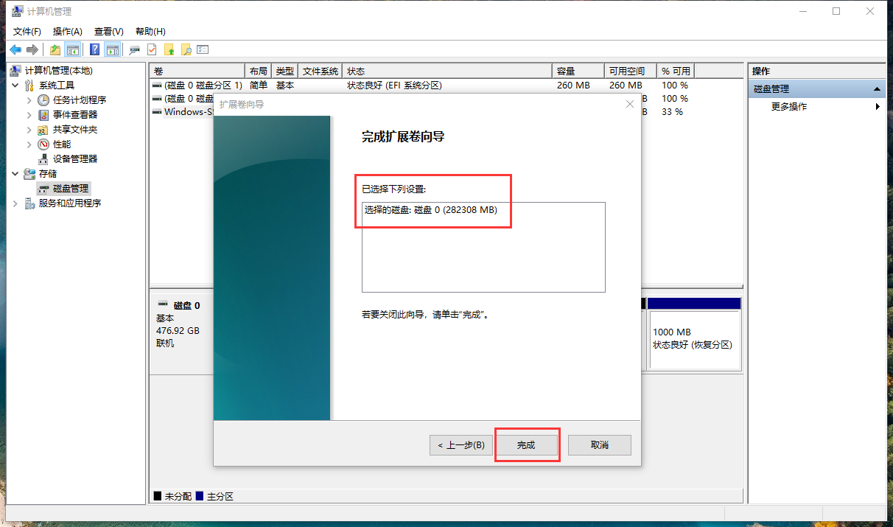Collapse the 系统工具 tree node
This screenshot has width=893, height=527.
(15, 85)
